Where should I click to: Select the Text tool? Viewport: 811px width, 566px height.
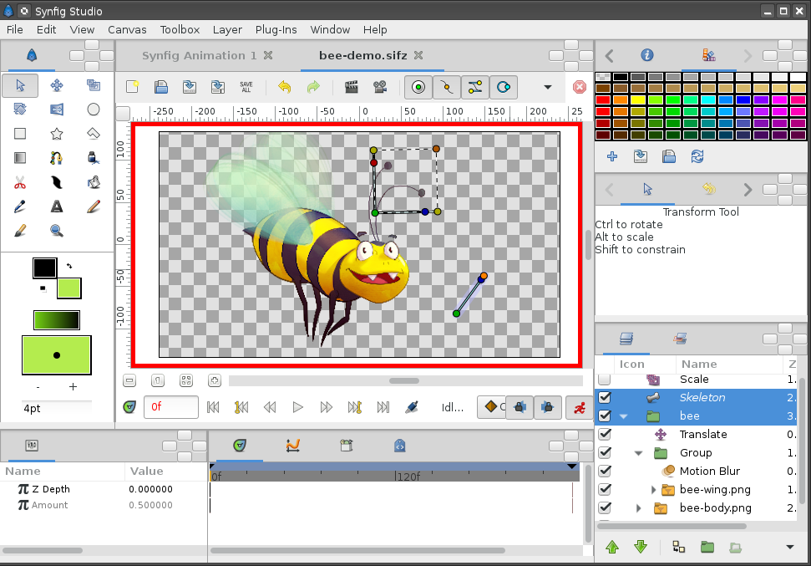coord(56,206)
